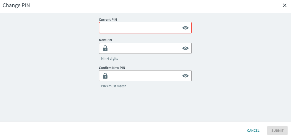291x137 pixels.
Task: Click the "PINs must match" helper text
Action: tap(114, 86)
